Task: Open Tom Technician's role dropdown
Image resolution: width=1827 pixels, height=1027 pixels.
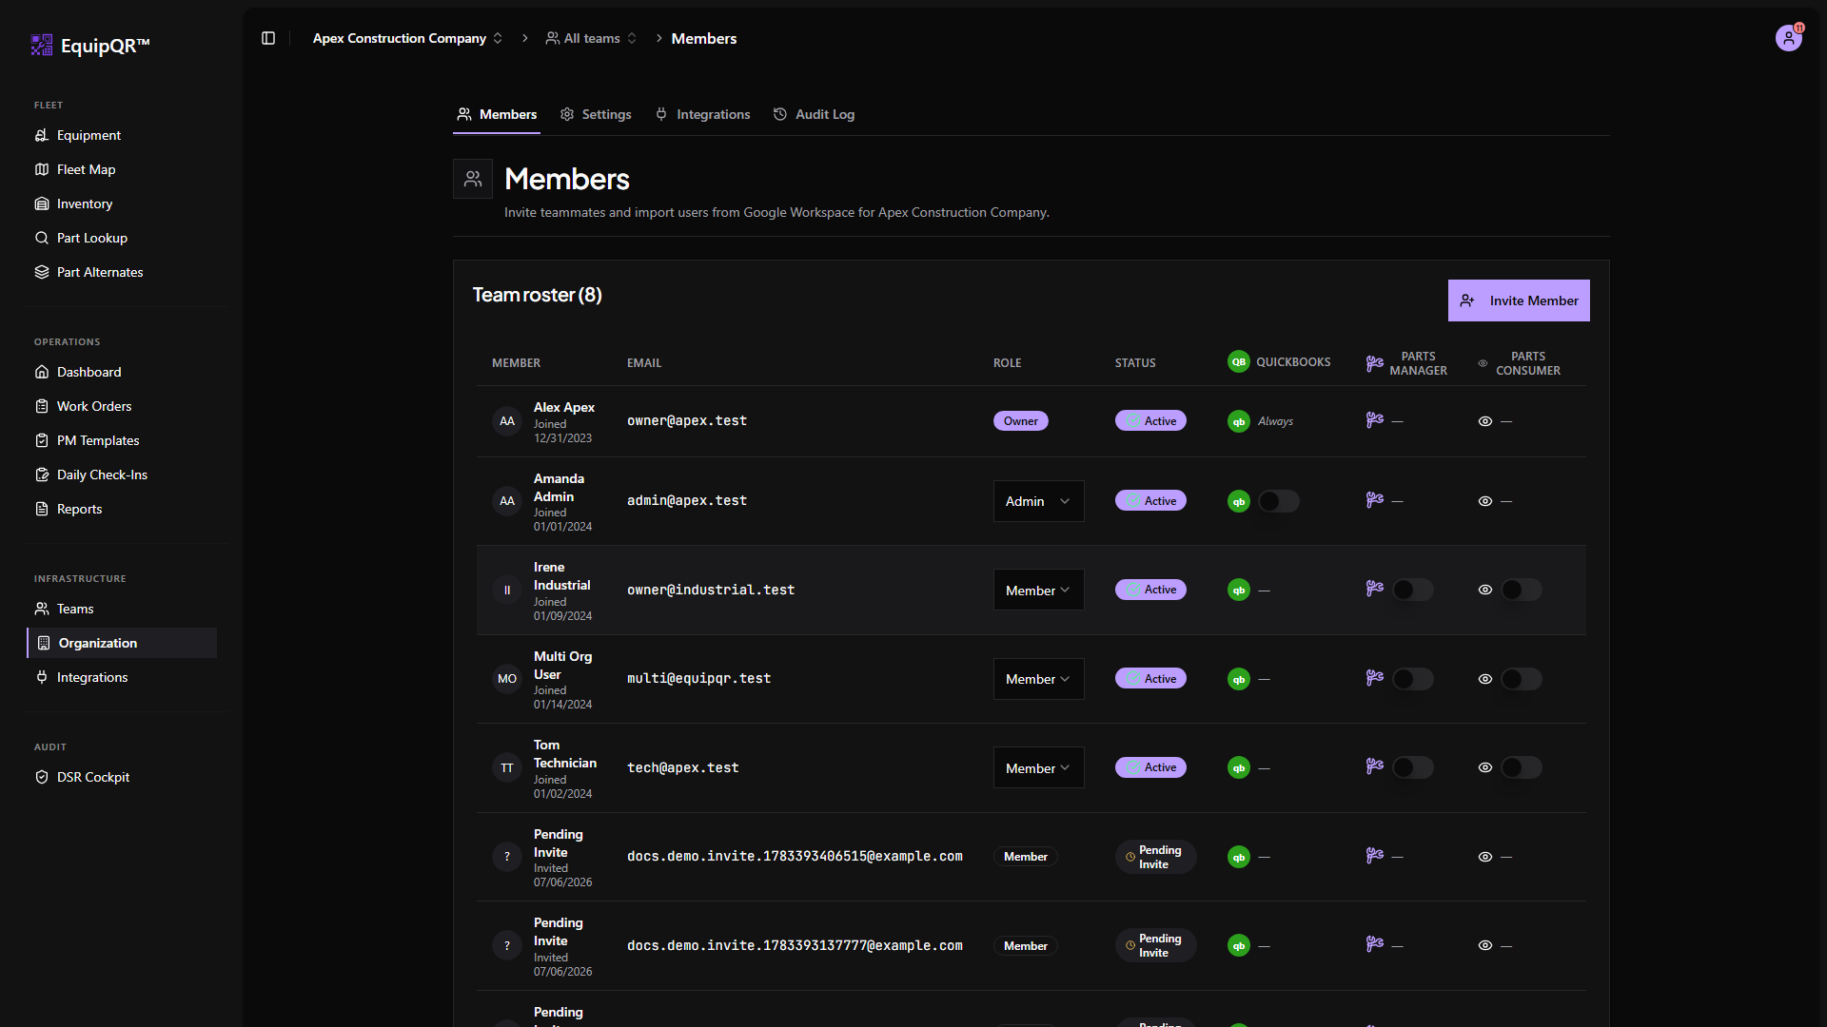Action: 1038,767
